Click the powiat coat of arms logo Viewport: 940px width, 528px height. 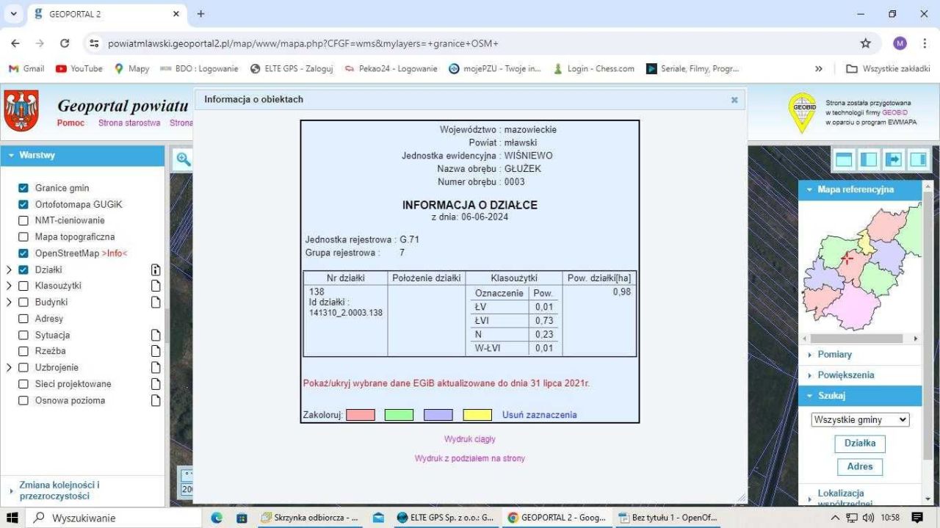(21, 111)
